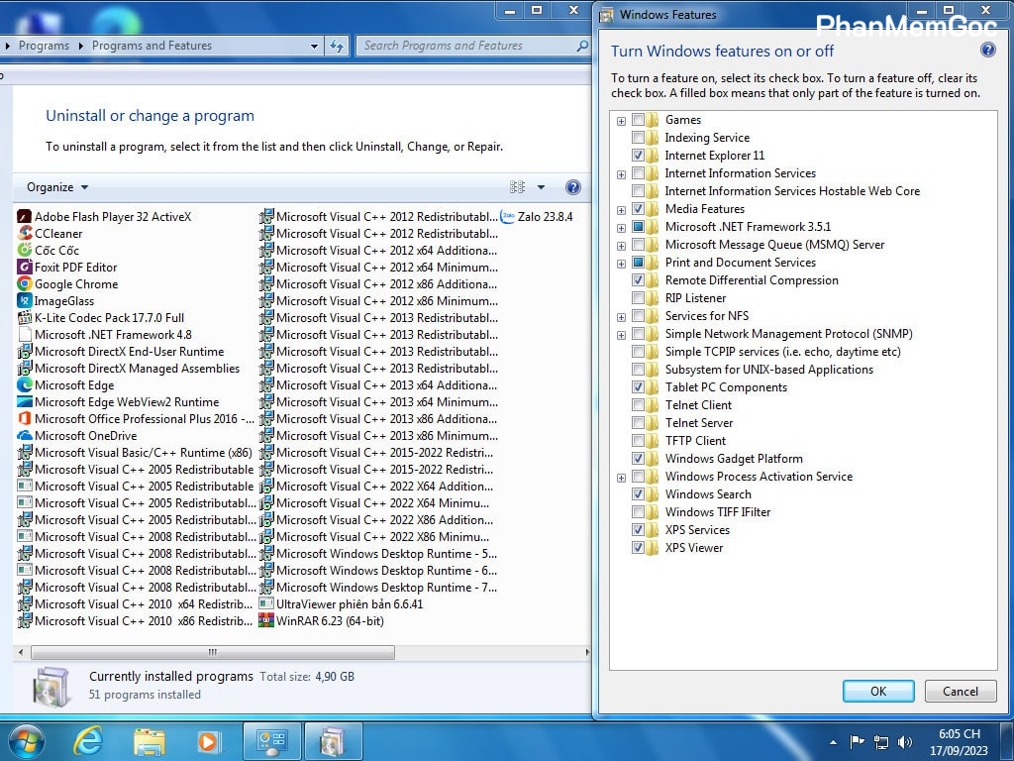Screen dimensions: 1014x761
Task: Click the Zalo 23.8.4 icon
Action: [508, 216]
